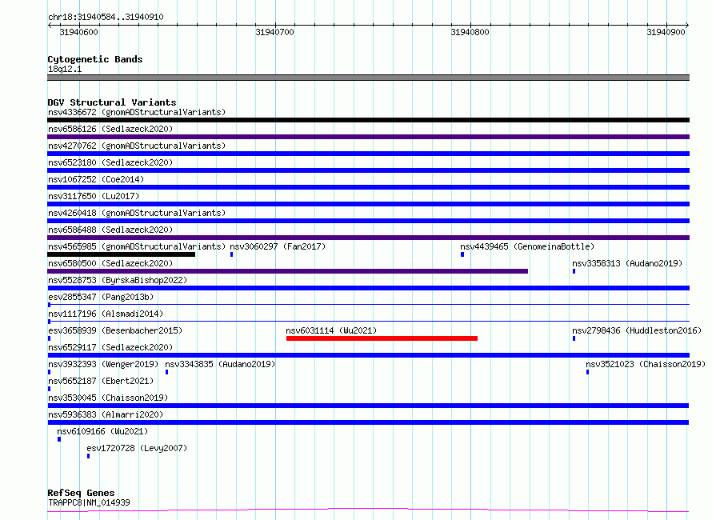Click the red nsv6031114 (Wu2021) variant bar
The height and width of the screenshot is (520, 712).
[382, 338]
